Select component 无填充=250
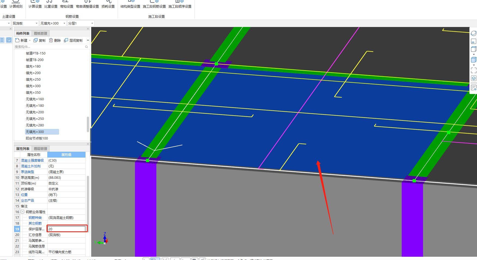The width and height of the screenshot is (477, 260). [35, 119]
